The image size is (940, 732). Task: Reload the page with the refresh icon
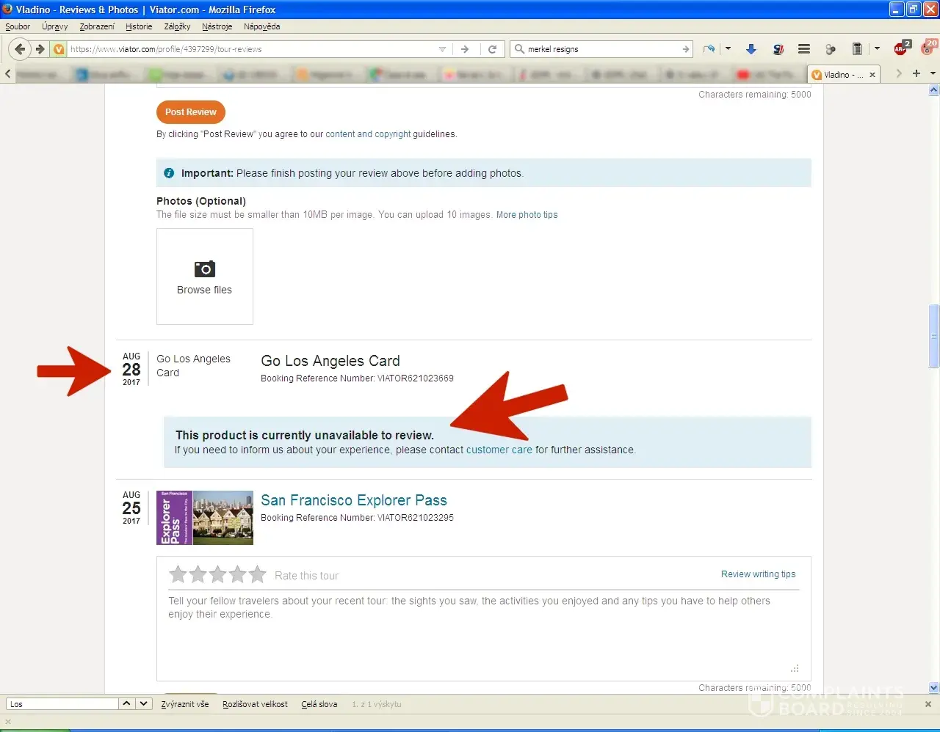point(492,49)
